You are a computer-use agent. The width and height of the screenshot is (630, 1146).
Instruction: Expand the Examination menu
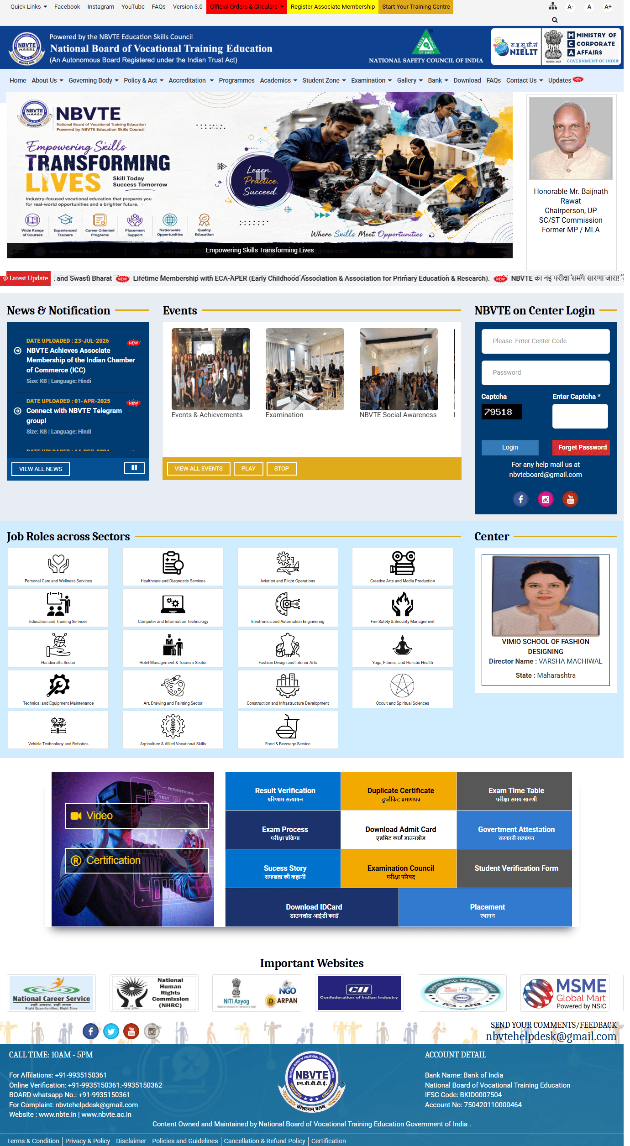click(371, 80)
